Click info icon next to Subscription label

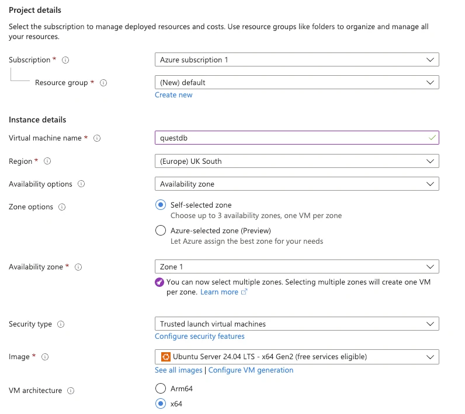[65, 60]
